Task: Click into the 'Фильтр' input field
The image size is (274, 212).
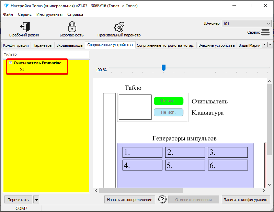Action: 46,54
